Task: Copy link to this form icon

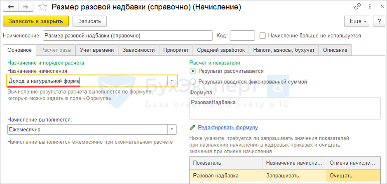Action: tap(357, 7)
